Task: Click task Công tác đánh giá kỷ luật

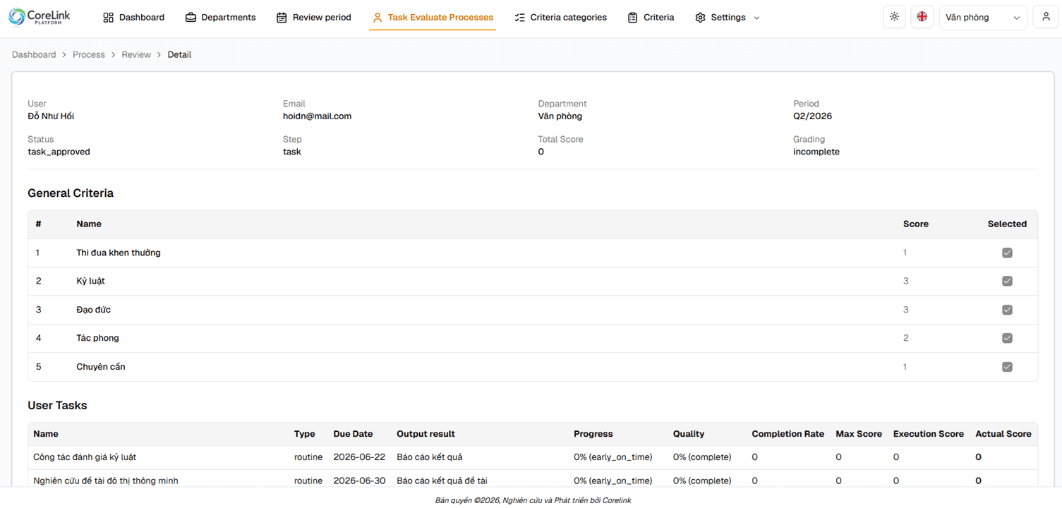Action: pyautogui.click(x=85, y=457)
